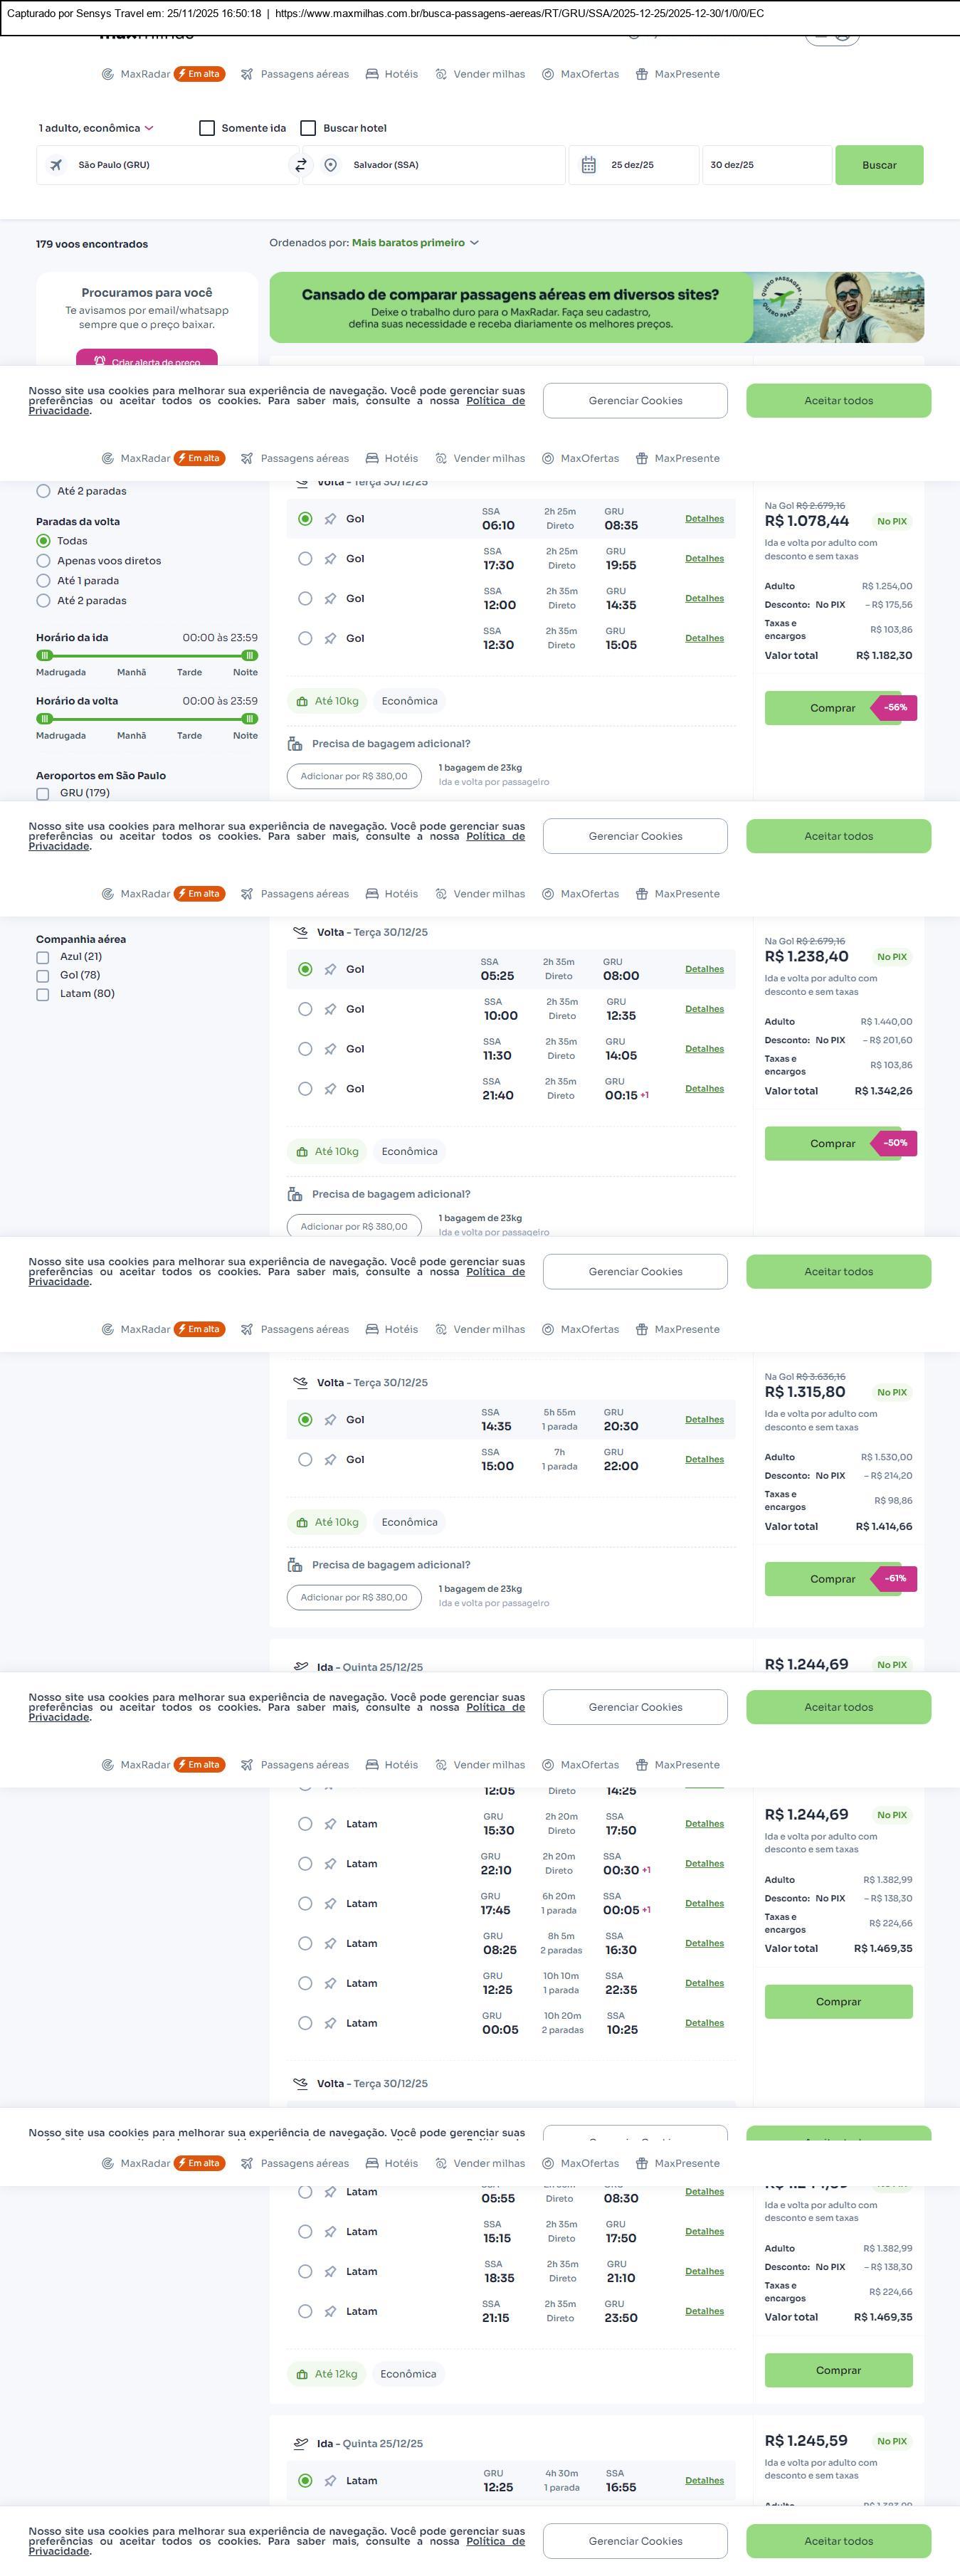Screen dimensions: 960x2576
Task: Select Apenas voos diretos for return stops
Action: point(43,561)
